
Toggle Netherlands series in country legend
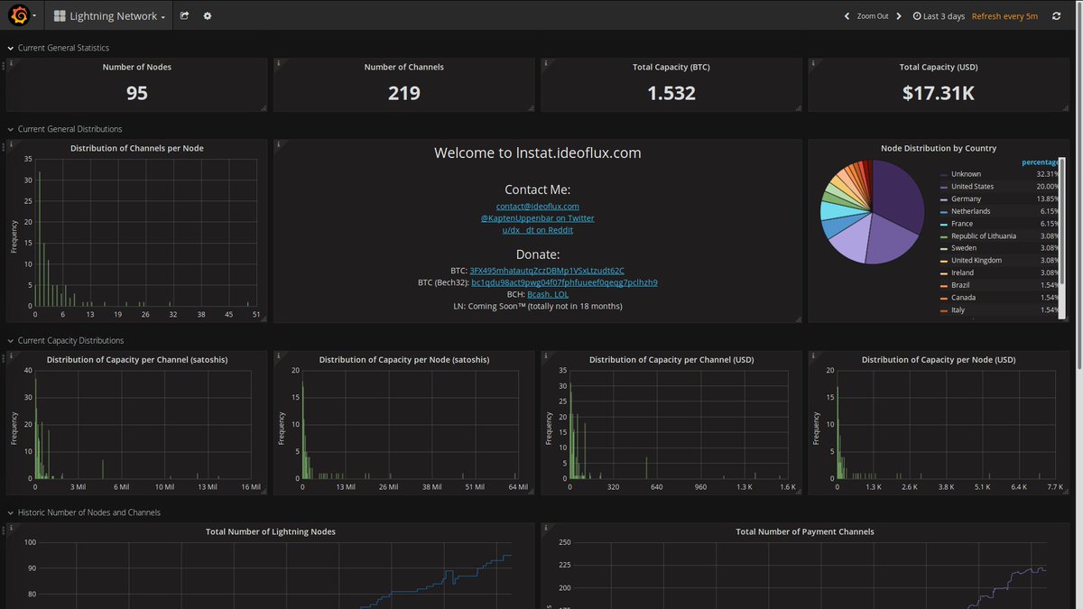970,211
